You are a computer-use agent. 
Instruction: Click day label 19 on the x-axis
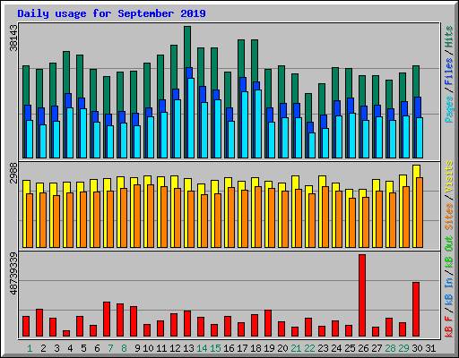point(269,348)
